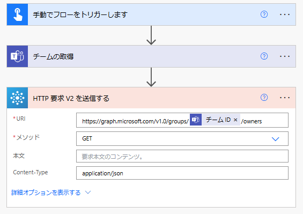Open help for manual trigger step
The image size is (303, 214).
tap(264, 14)
